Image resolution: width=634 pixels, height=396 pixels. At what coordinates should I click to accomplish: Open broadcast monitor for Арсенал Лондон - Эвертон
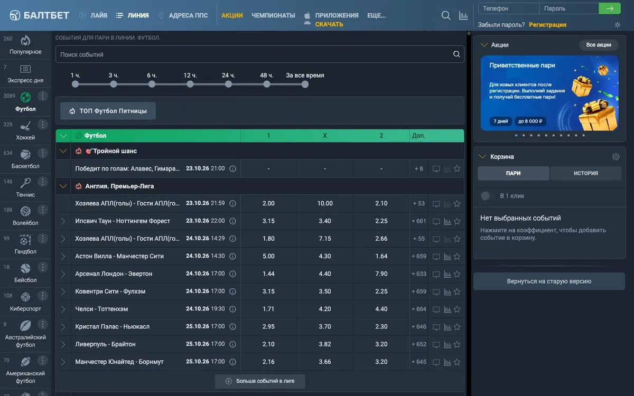coord(436,274)
